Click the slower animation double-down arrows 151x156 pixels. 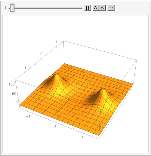pyautogui.click(x=102, y=8)
